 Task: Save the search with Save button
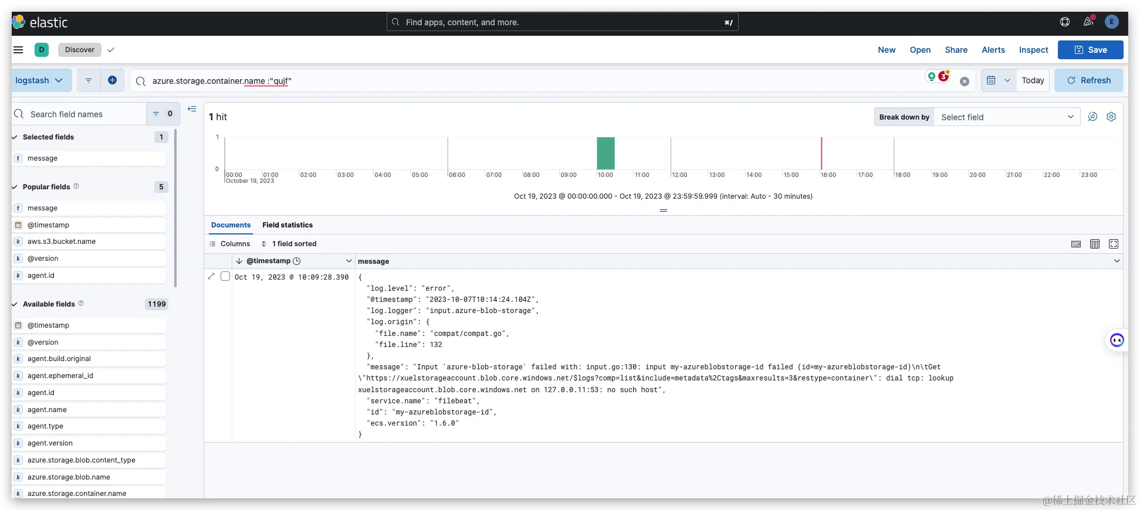coord(1090,50)
